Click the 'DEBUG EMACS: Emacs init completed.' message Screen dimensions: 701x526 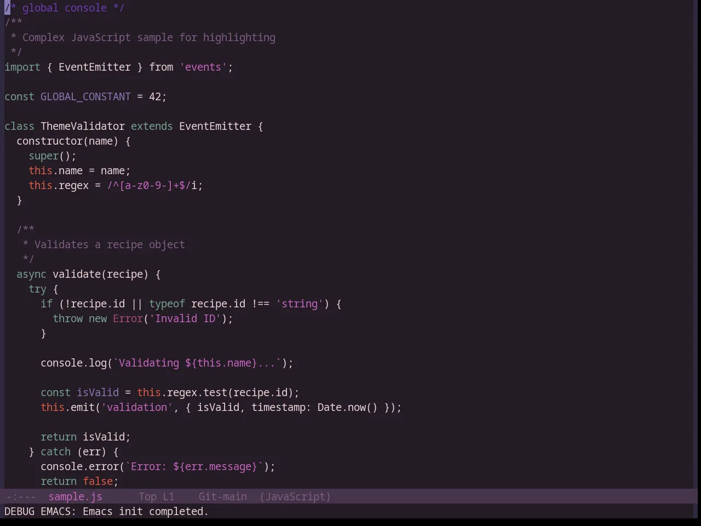(x=106, y=511)
